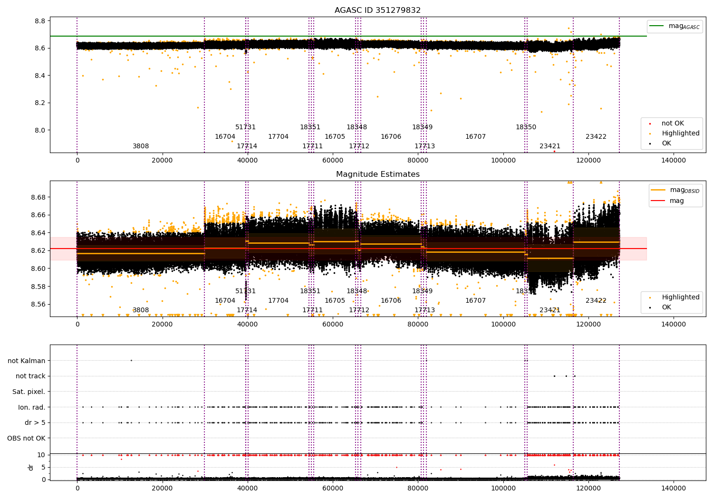Click the 'Ion. rad.' axis label

(32, 408)
